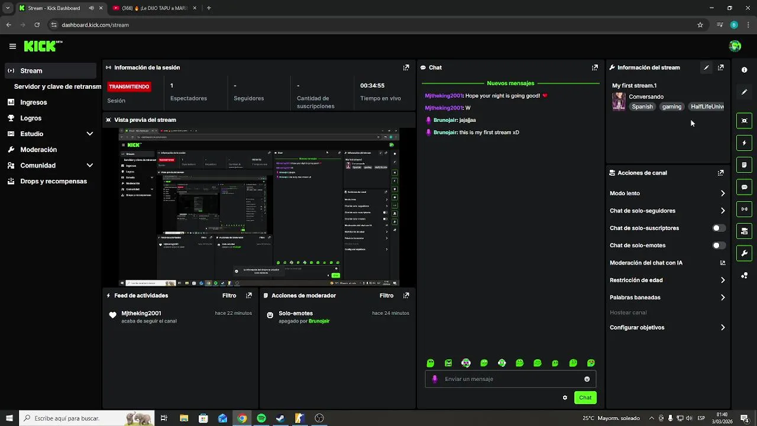Click Mjtheking2001 in the activity feed
The image size is (757, 426).
[141, 314]
